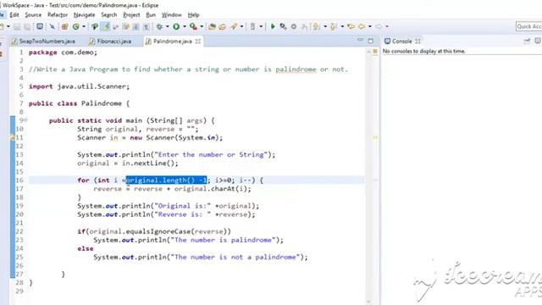Click the New Java Class green icon
Viewport: 542px width, 305px height.
click(75, 26)
